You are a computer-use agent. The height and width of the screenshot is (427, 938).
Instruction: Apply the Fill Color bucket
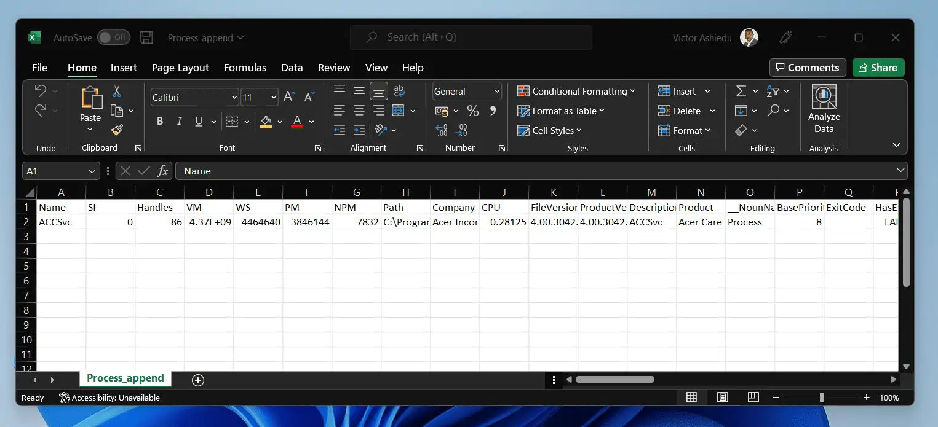[266, 121]
